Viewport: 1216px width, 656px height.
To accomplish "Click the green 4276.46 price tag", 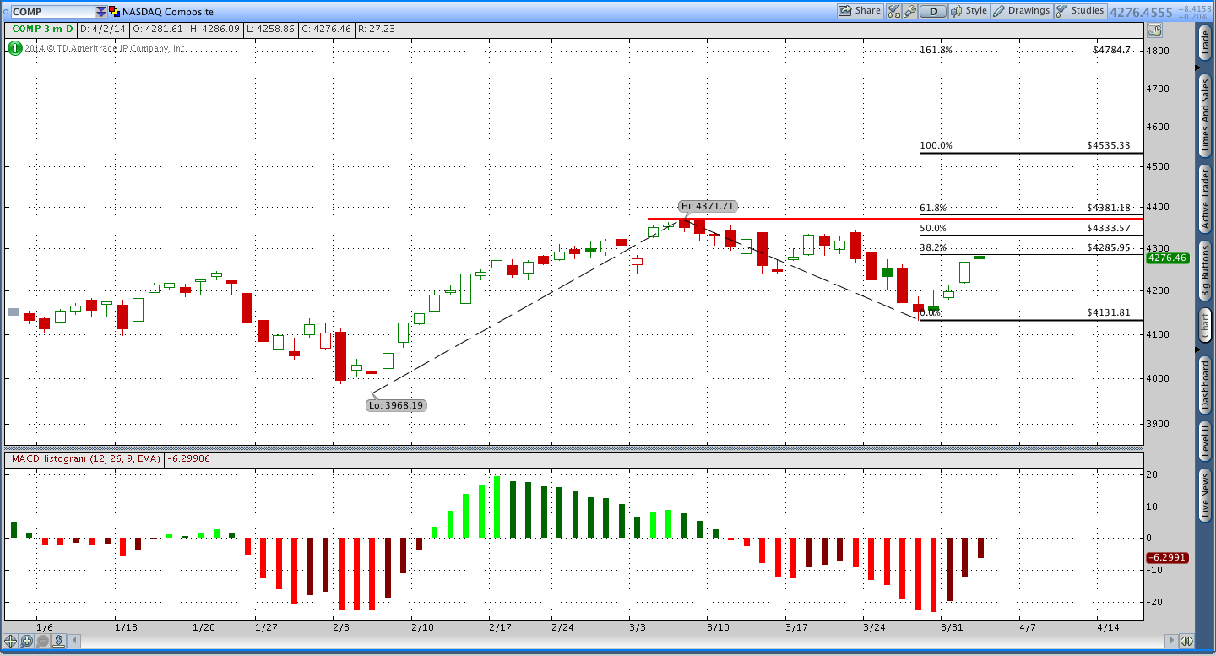I will click(x=1167, y=258).
